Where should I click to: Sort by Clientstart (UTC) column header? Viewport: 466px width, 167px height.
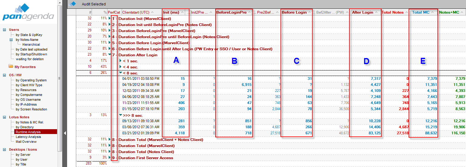coord(138,12)
